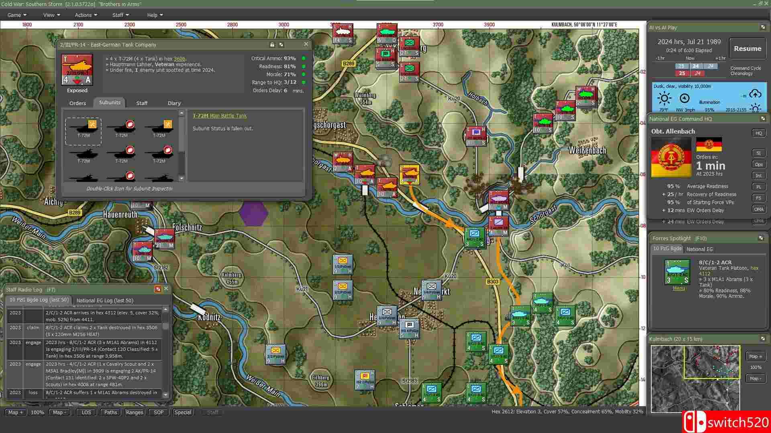
Task: Click the 8/C/1-2 ACR tank counter in Spotlight
Action: 677,272
